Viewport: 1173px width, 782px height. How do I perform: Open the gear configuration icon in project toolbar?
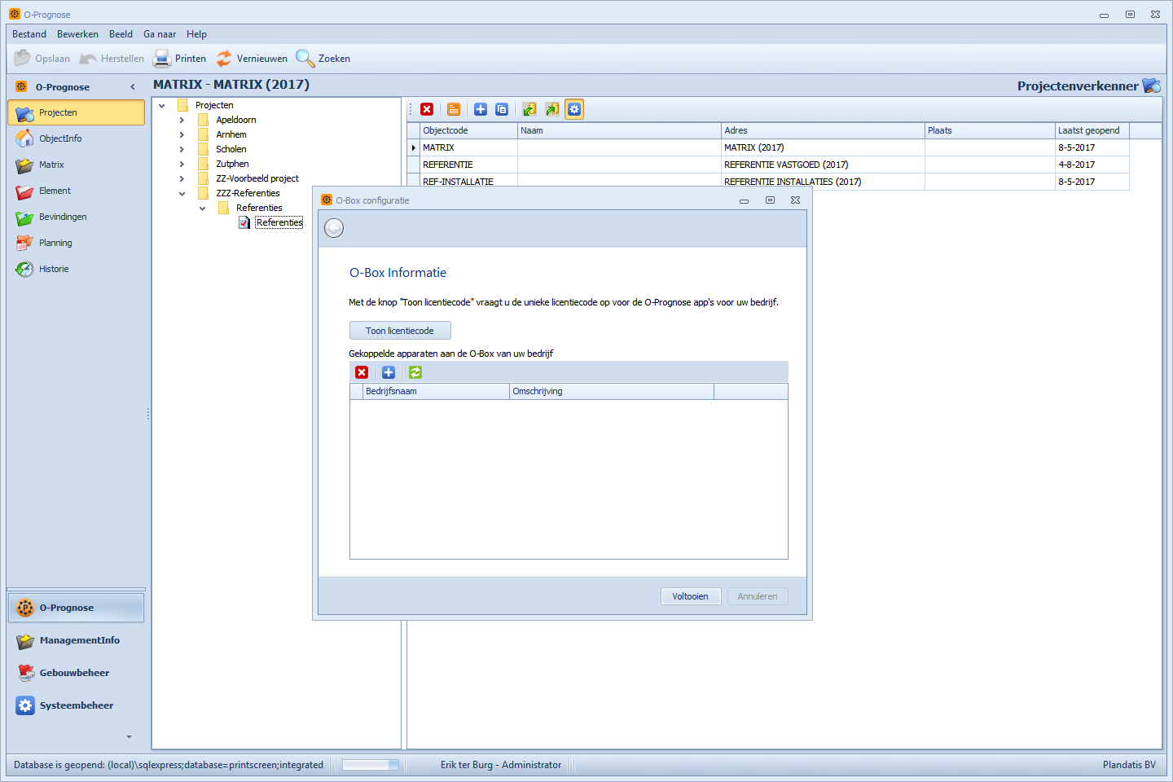[574, 109]
